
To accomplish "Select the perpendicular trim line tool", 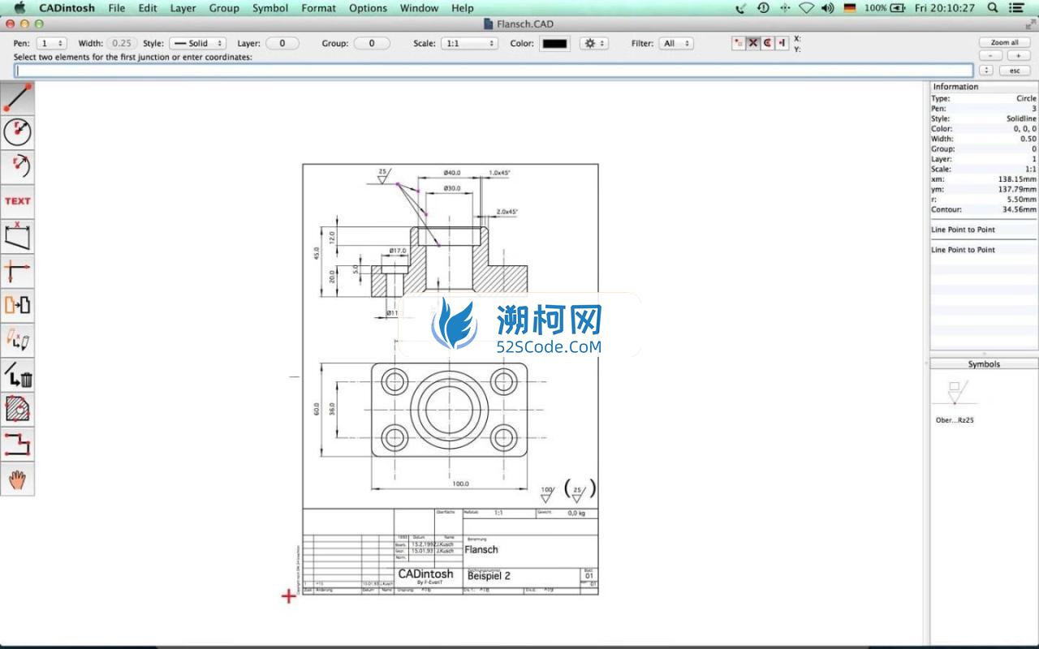I will tap(17, 270).
